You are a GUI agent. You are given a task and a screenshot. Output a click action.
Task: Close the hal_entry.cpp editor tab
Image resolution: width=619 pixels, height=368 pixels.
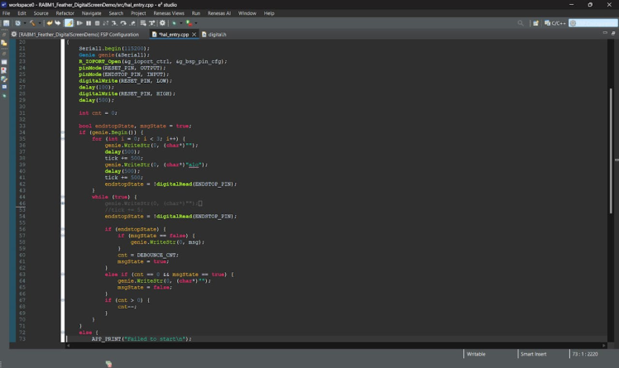tap(194, 35)
